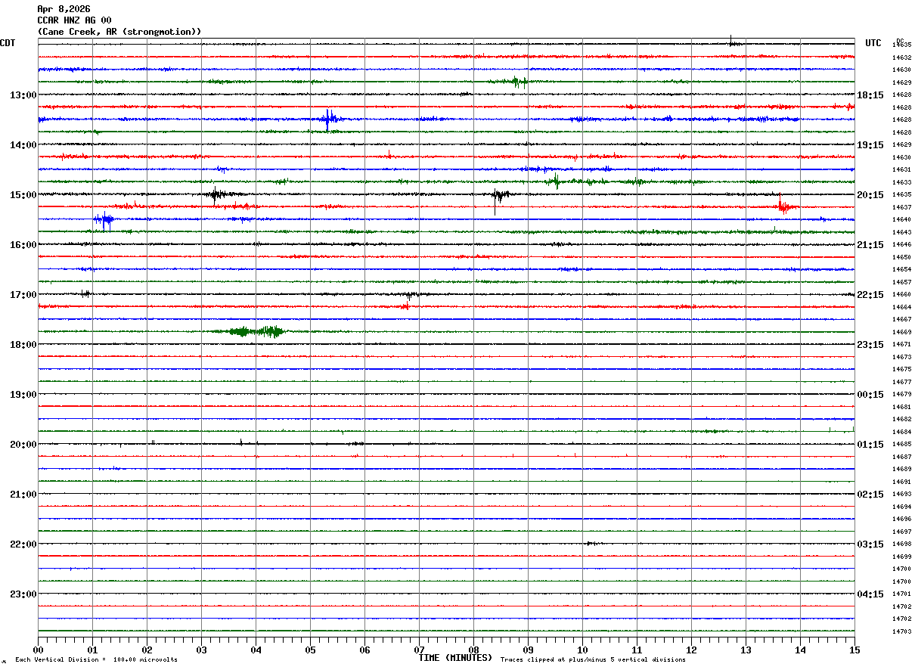
Task: Click the 18:15 UTC time label
Action: coord(870,95)
